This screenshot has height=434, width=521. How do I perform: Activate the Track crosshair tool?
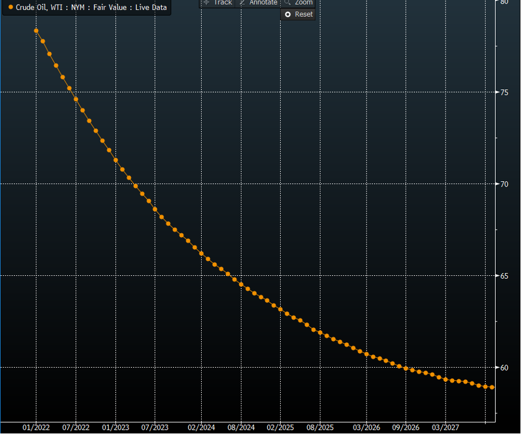218,3
